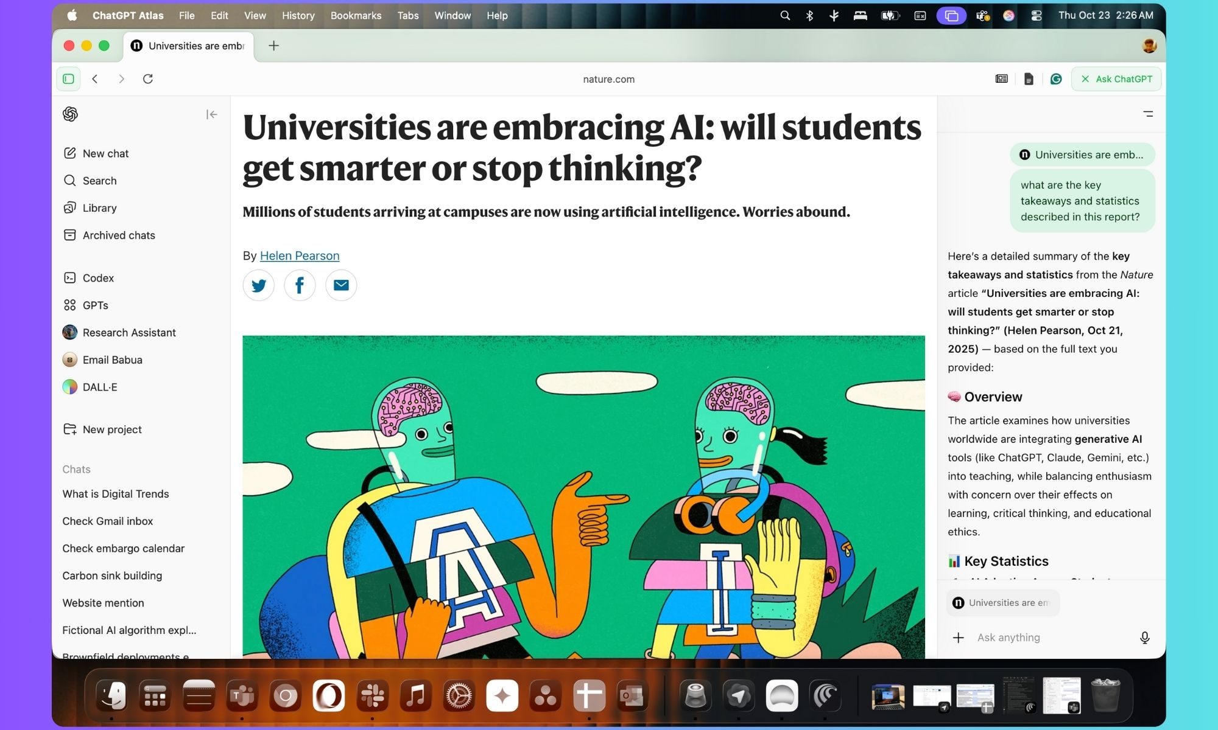Open reader view icon in toolbar

click(1001, 79)
